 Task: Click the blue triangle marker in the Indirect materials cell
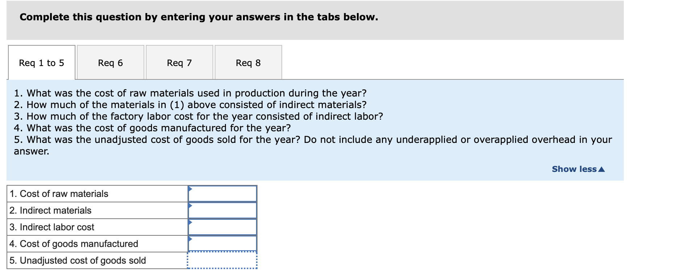point(190,205)
